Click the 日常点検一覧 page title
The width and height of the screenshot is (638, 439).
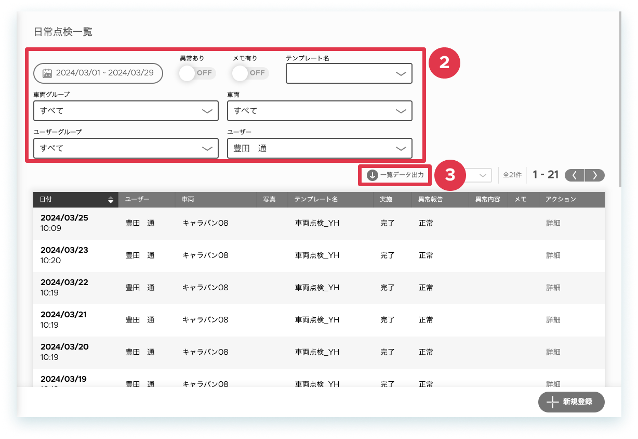63,32
